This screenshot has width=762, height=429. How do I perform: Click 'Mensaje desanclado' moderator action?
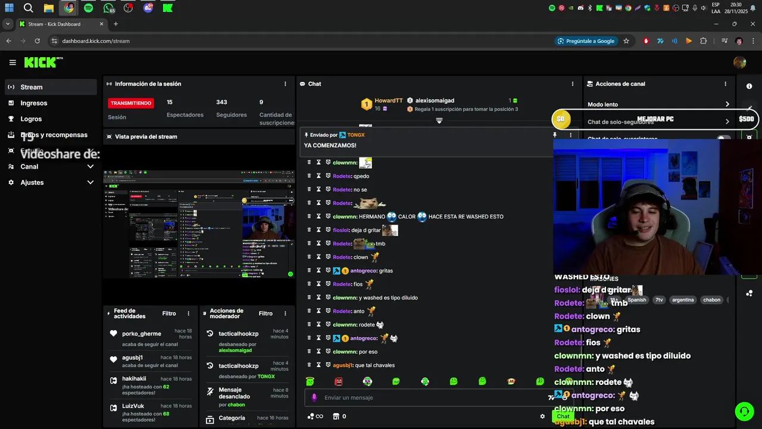tap(248, 396)
